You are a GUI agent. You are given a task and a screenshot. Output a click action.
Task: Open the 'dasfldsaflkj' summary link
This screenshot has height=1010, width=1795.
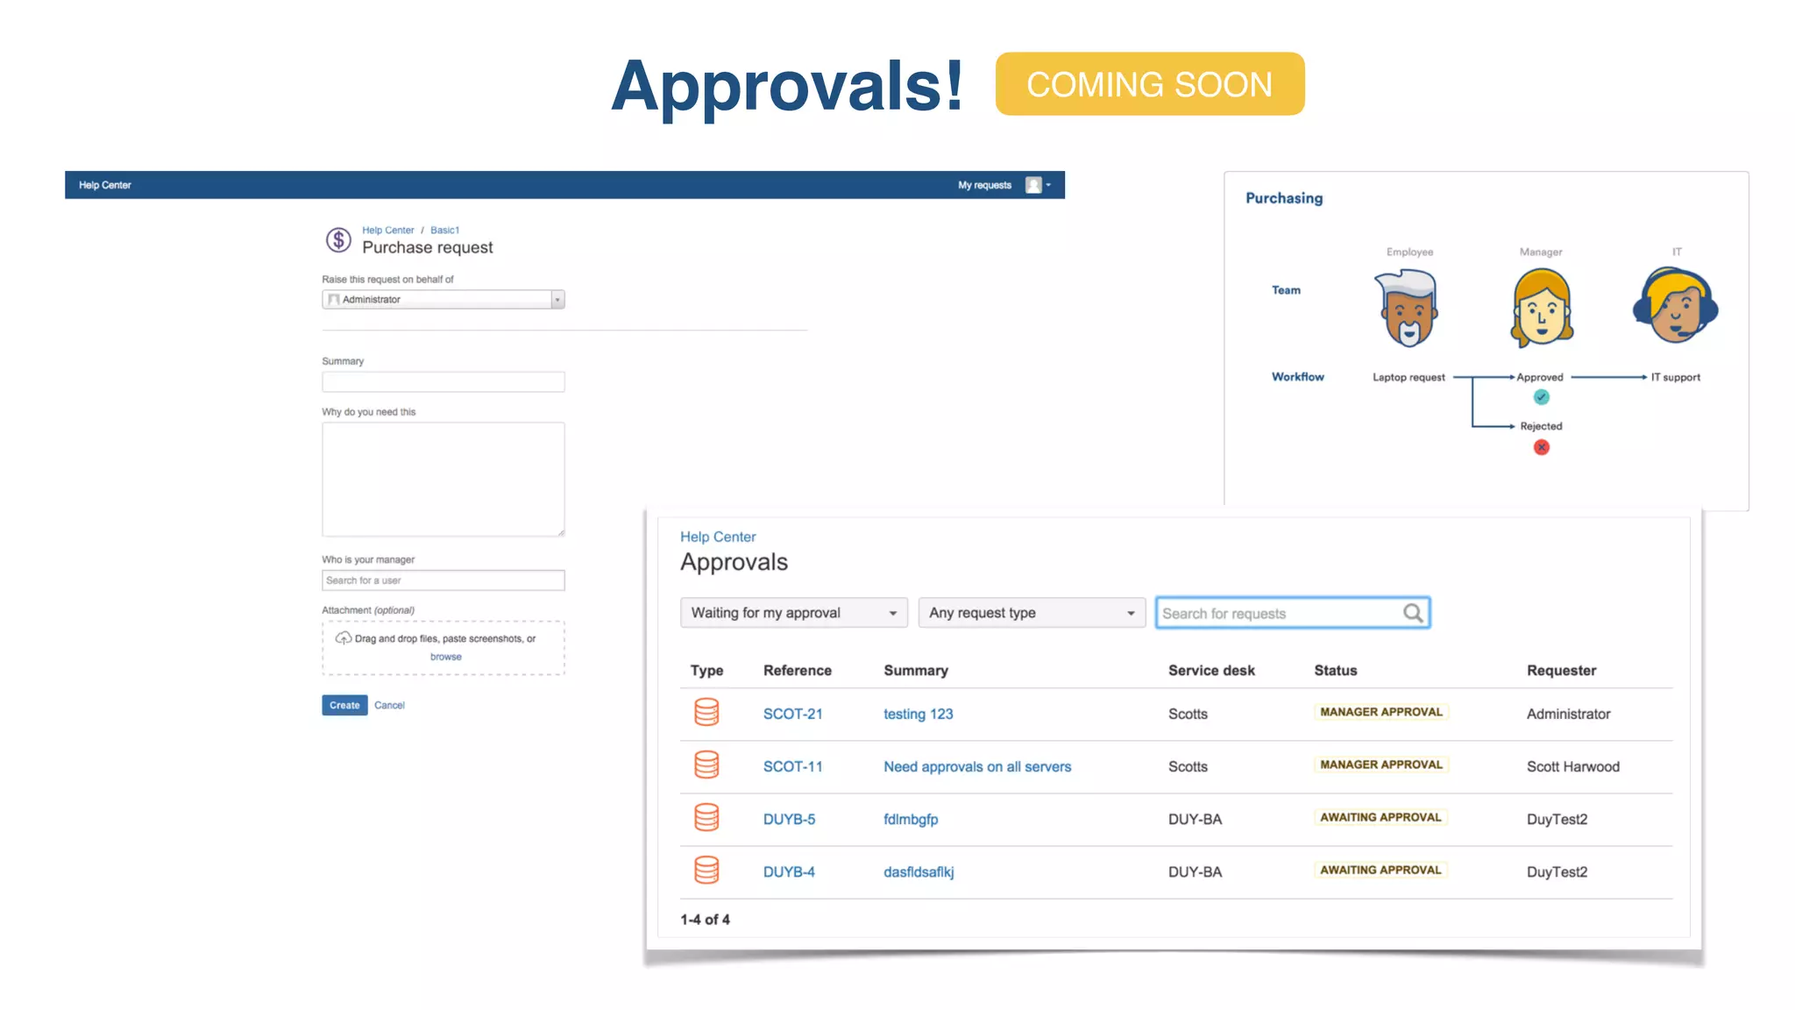[919, 871]
